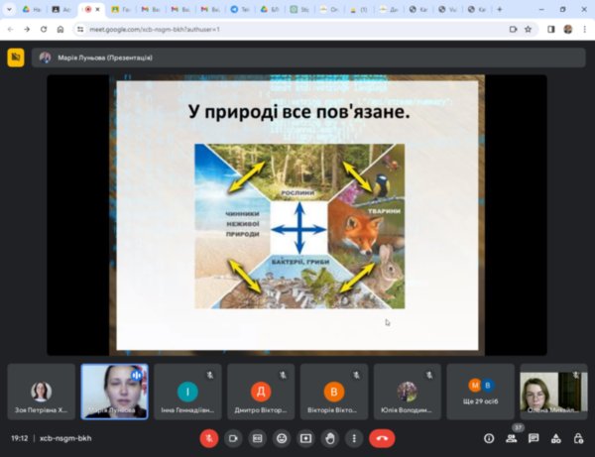Viewport: 595px width, 457px height.
Task: Unmute the microphone in the call bar
Action: 208,437
